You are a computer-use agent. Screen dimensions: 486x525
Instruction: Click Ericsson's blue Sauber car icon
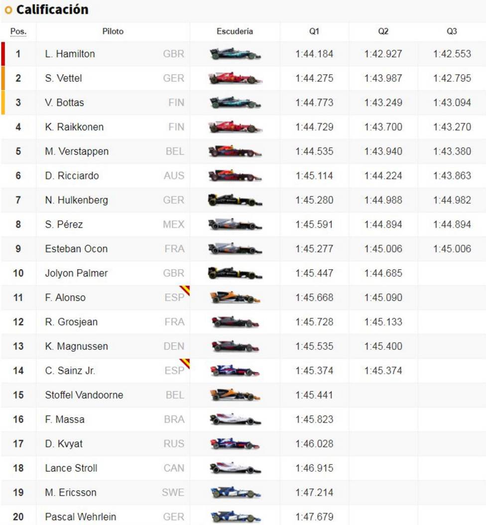pos(235,493)
